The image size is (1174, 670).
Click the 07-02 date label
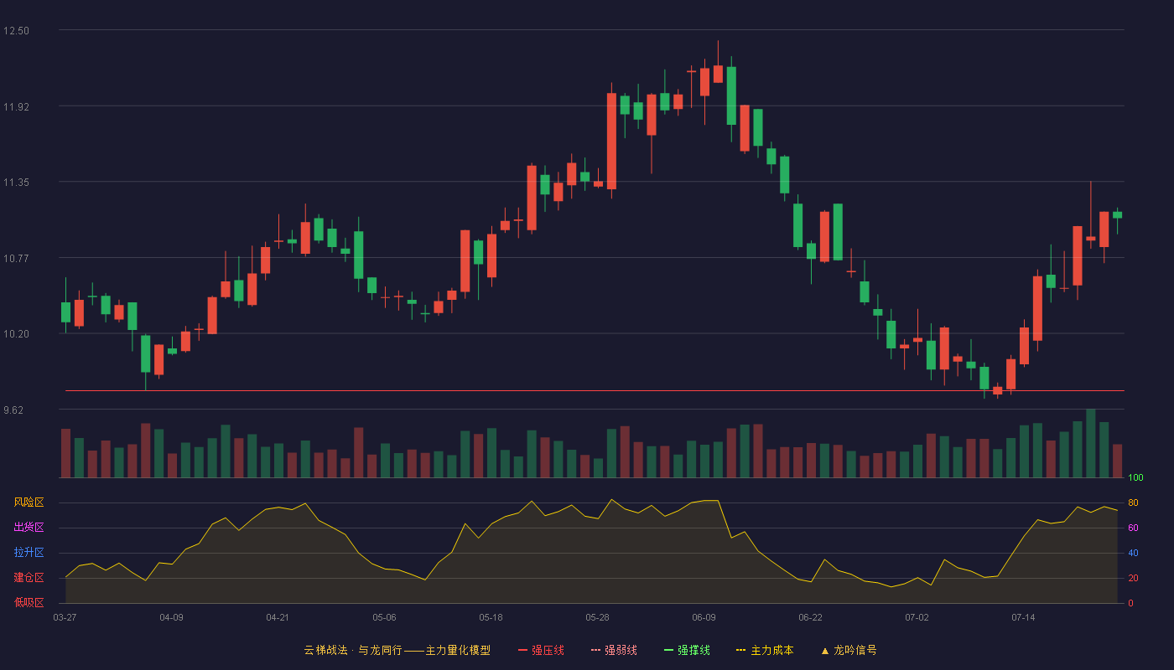click(x=917, y=617)
